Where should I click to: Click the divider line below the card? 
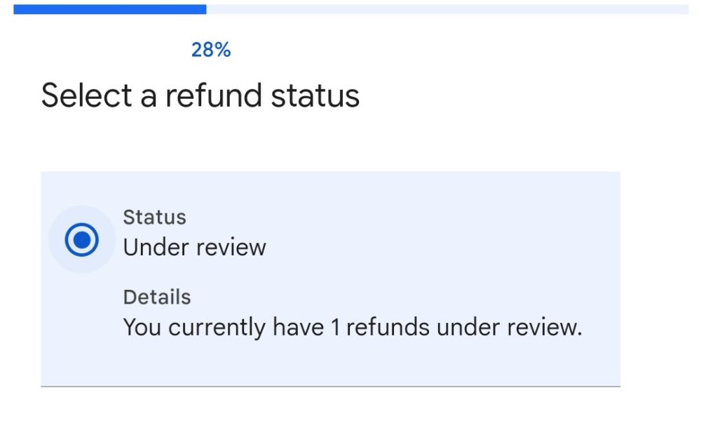pyautogui.click(x=332, y=386)
